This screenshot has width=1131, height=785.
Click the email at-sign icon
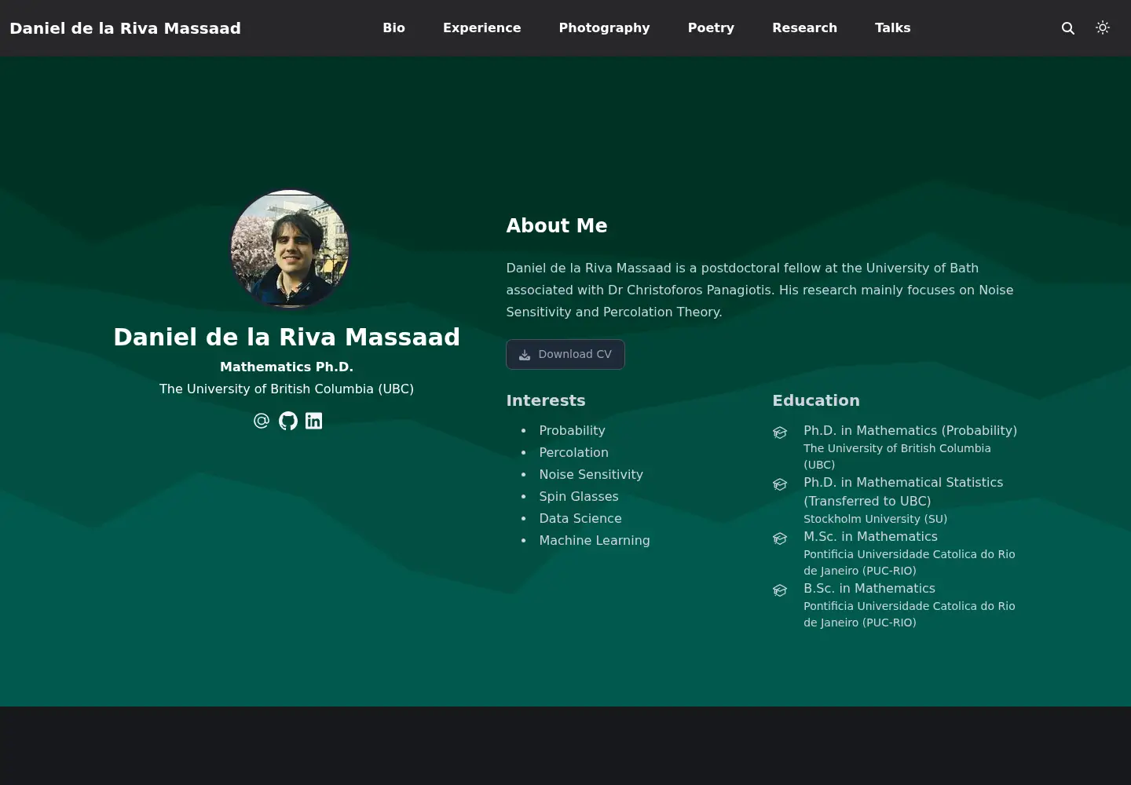[x=262, y=421]
